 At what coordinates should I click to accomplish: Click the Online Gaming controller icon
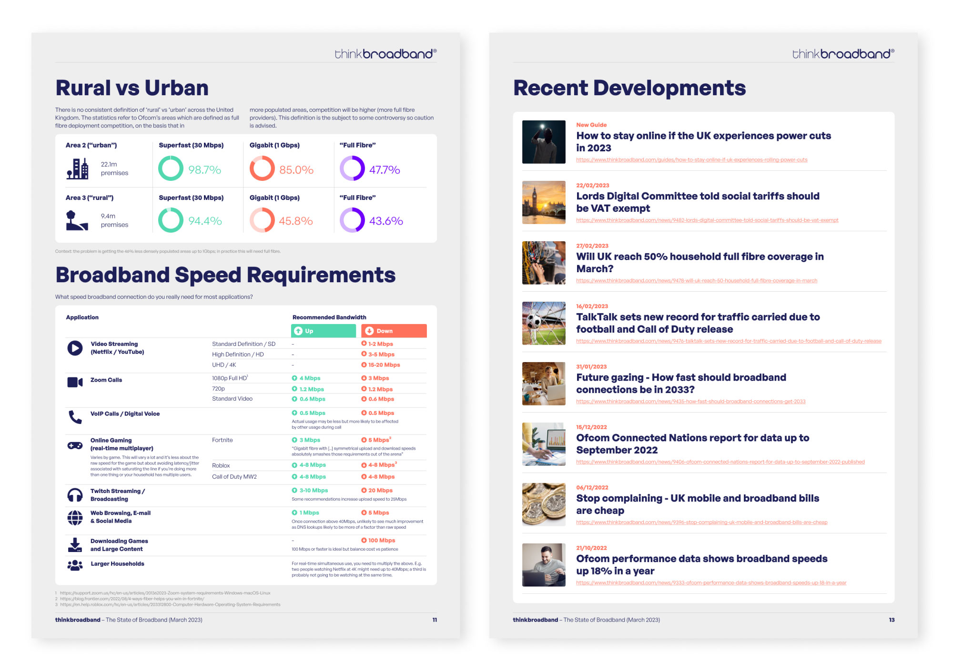[75, 445]
